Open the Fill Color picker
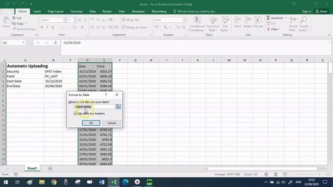333x187 pixels. pos(74,28)
